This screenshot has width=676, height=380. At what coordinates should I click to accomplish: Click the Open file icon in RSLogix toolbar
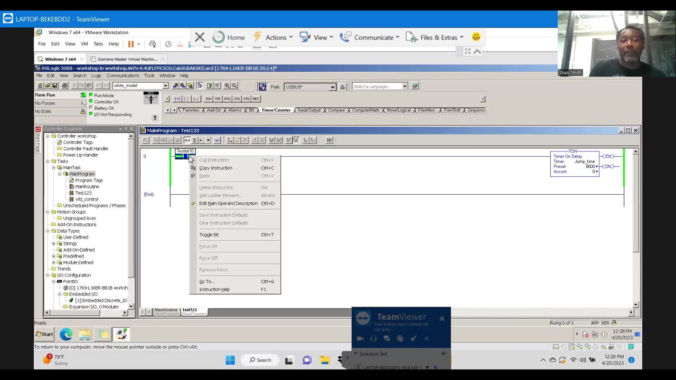(x=47, y=85)
